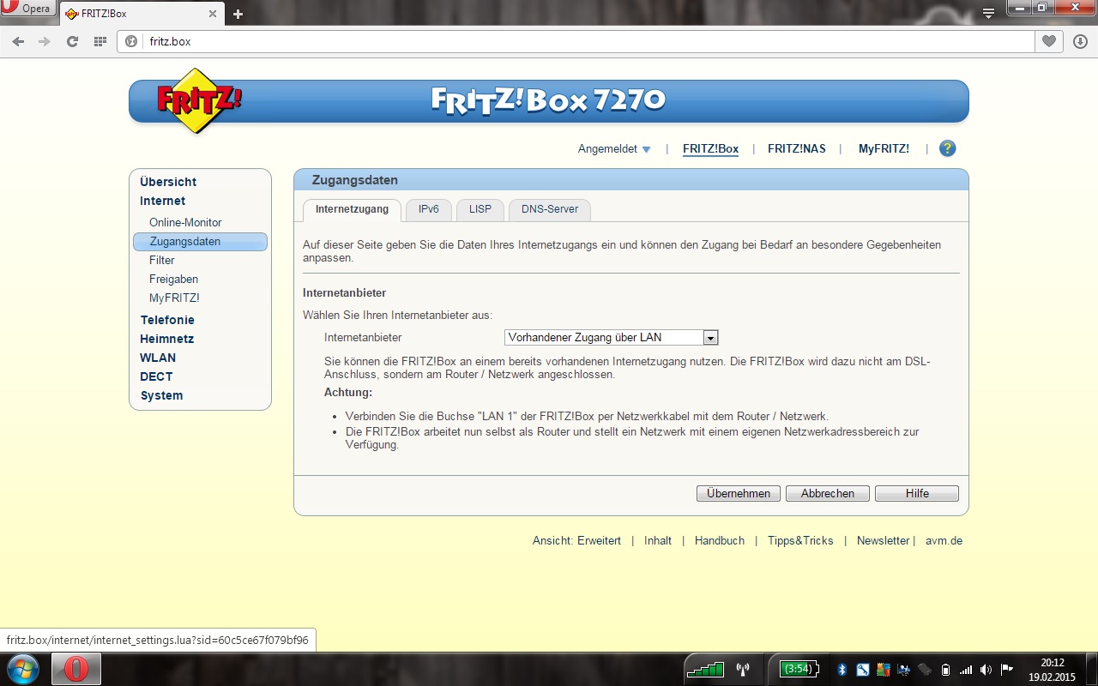Click the Ansicht: Erweitert footer link

[576, 541]
